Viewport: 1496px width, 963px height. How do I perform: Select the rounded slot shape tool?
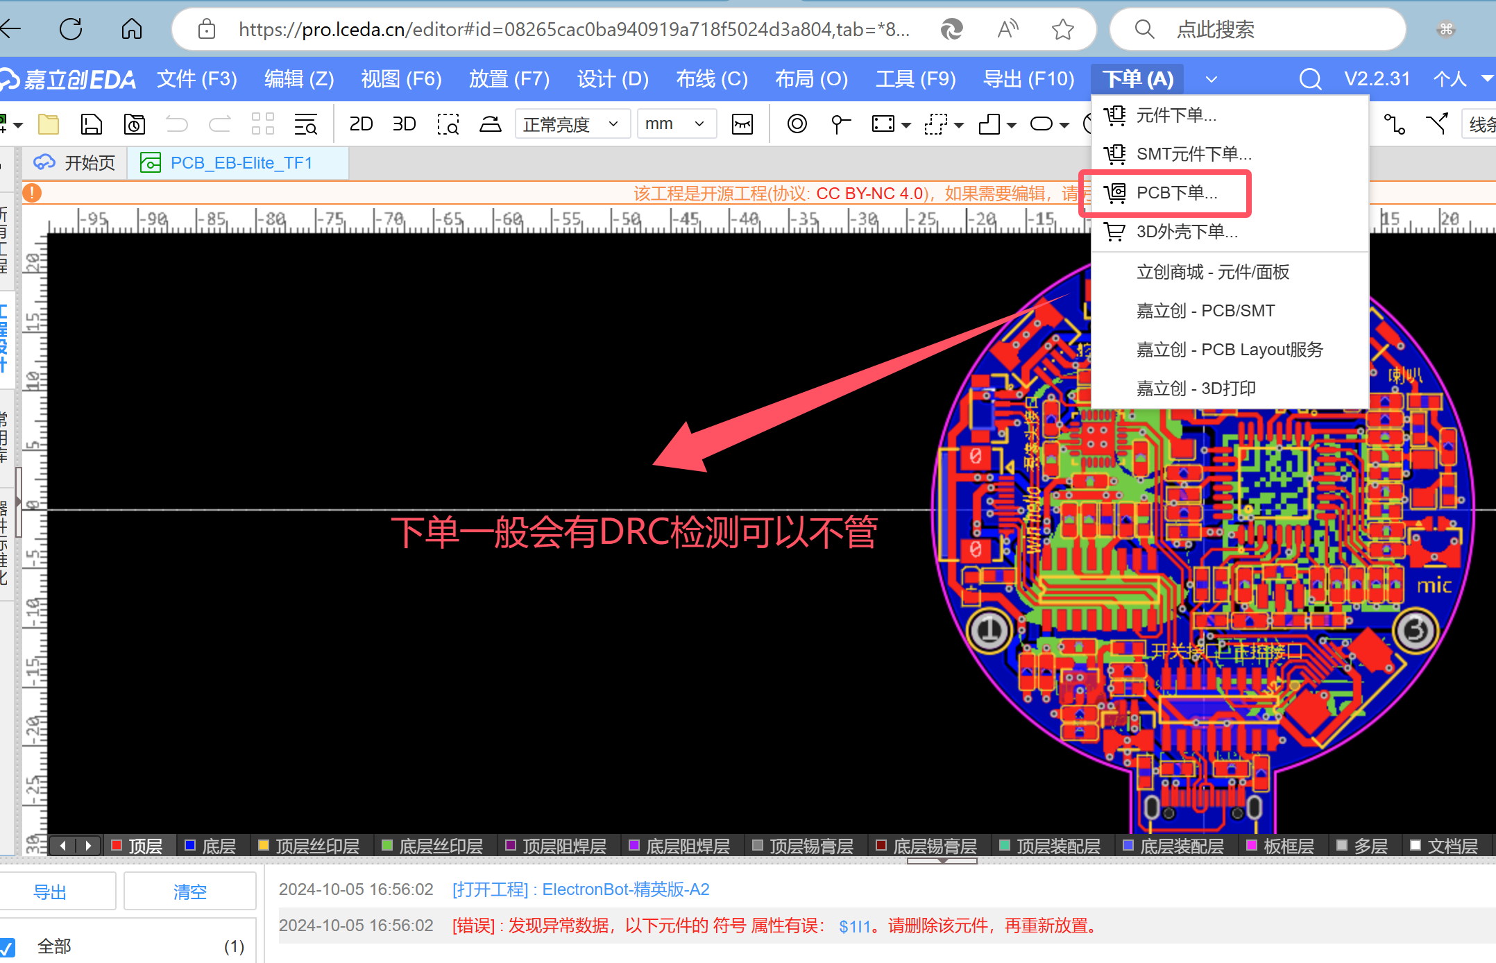[x=1042, y=124]
